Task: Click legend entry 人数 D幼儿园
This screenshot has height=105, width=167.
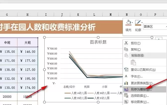Action: pyautogui.click(x=76, y=98)
